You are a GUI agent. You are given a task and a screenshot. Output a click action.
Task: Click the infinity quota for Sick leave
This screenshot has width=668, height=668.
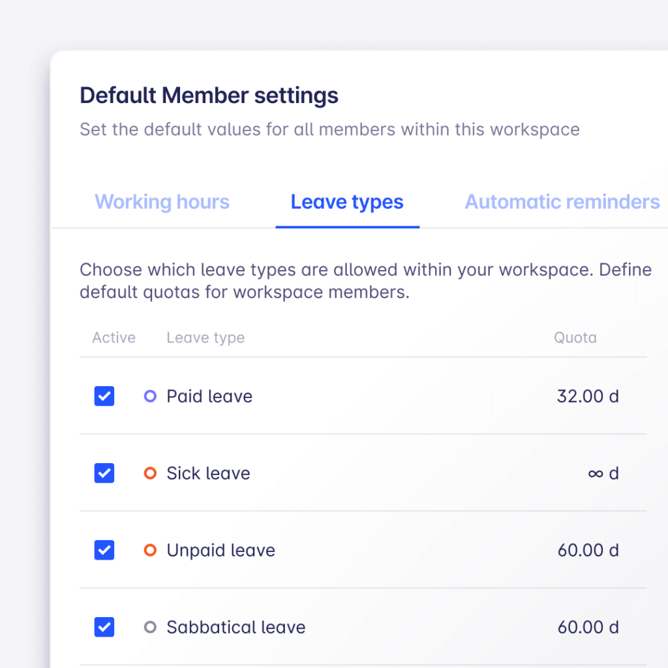pyautogui.click(x=603, y=473)
